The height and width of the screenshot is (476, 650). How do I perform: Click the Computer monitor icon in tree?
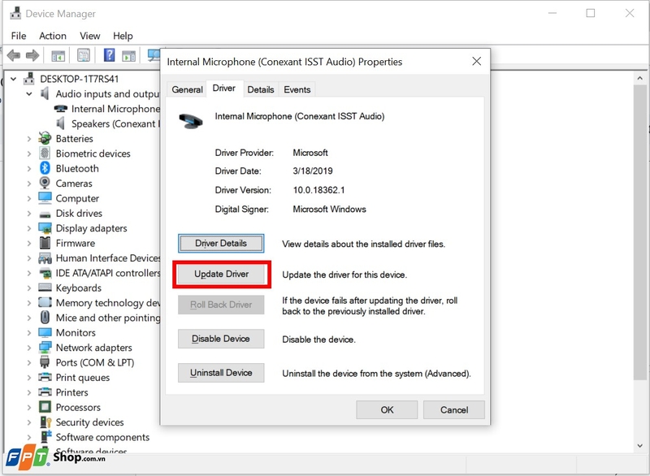(45, 198)
